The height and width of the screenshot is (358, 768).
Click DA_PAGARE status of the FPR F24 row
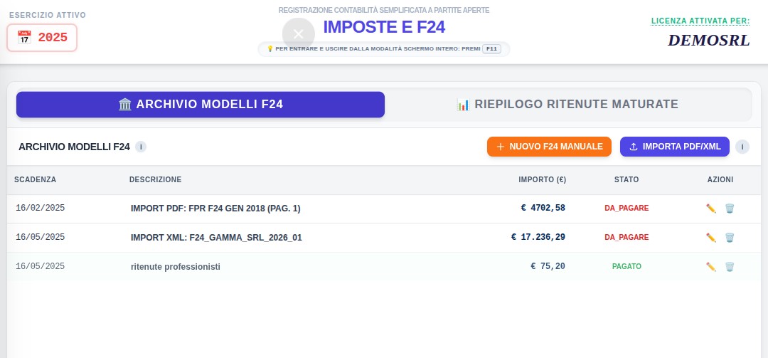pyautogui.click(x=626, y=209)
